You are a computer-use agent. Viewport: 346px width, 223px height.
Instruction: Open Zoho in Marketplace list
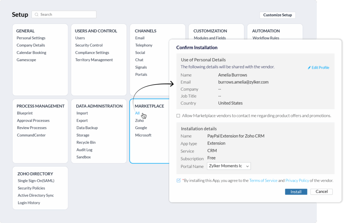point(140,120)
